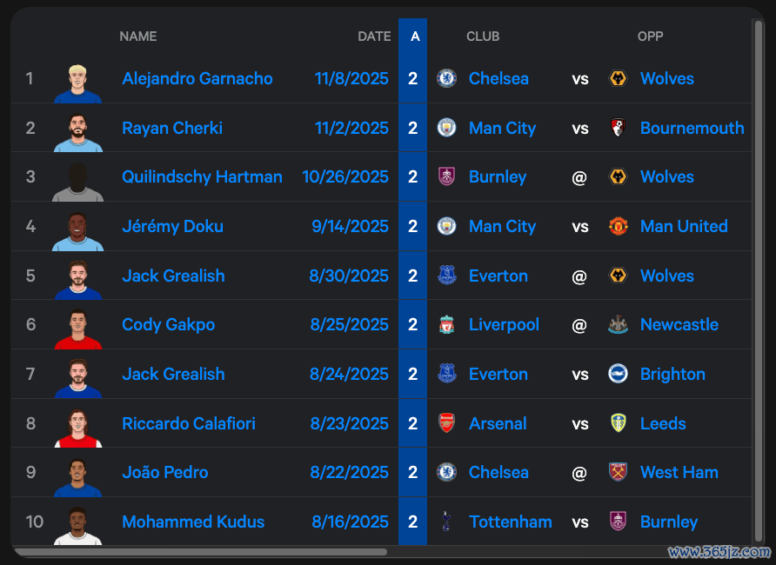This screenshot has width=776, height=565.
Task: Open Rayan Cherki's player link
Action: (172, 129)
